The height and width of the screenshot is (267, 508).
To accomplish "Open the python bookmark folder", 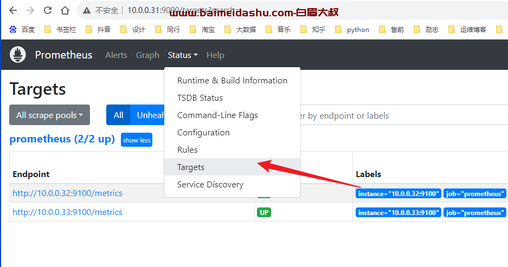I will (x=352, y=29).
